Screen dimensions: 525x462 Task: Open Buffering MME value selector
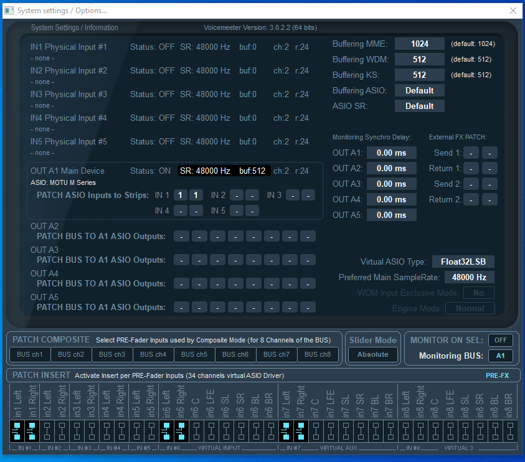(x=419, y=44)
